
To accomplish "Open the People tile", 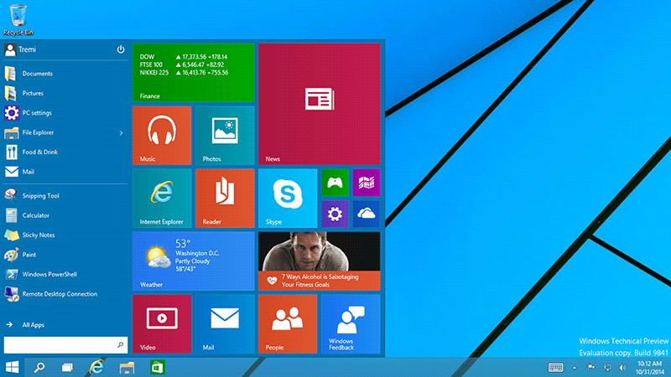I will [288, 324].
